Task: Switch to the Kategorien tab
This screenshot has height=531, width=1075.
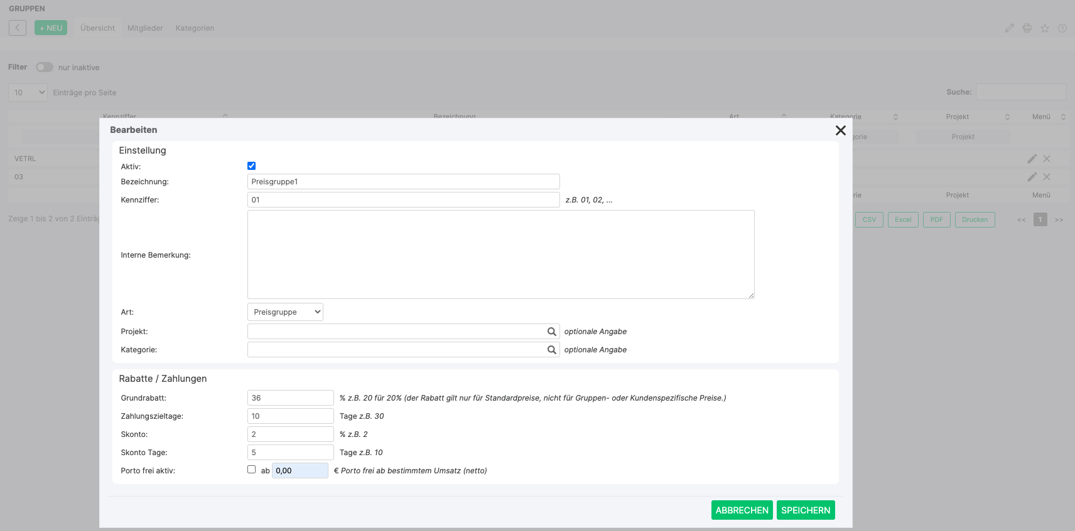Action: [195, 28]
